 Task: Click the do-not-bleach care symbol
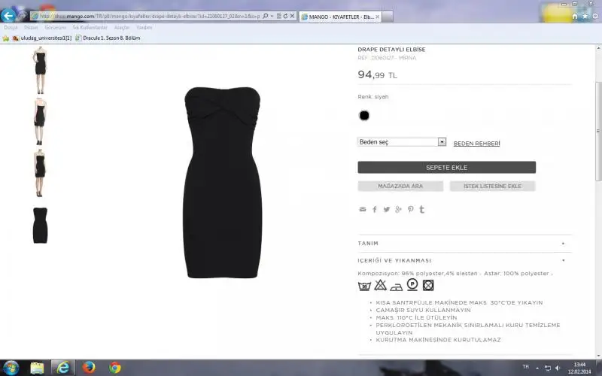381,285
